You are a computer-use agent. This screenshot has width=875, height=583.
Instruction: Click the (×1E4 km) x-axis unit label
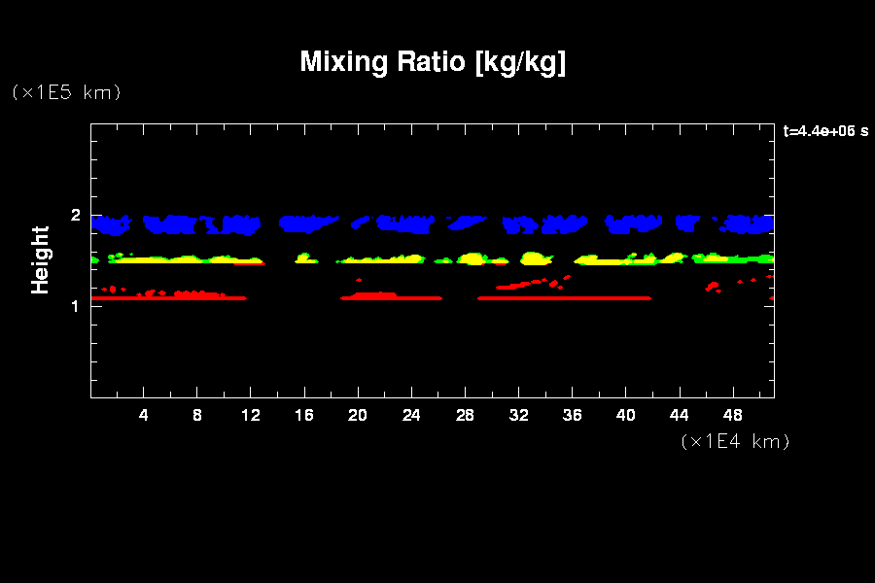coord(735,441)
